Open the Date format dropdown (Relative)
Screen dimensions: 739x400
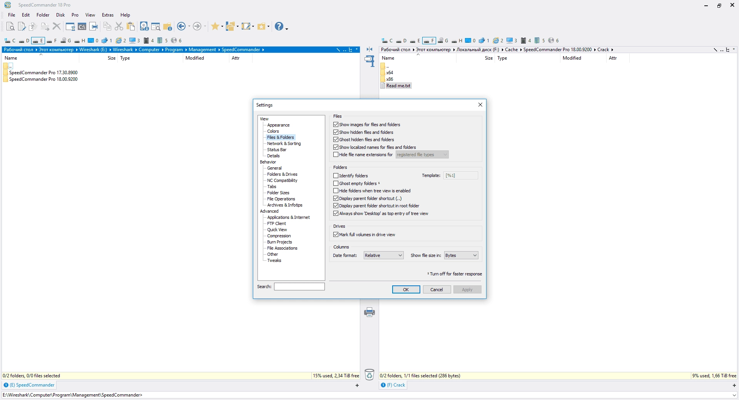coord(383,255)
